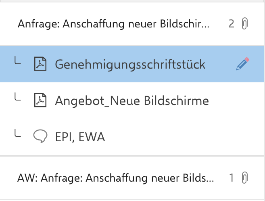Image resolution: width=265 pixels, height=201 pixels.
Task: Click the tree branch marker before EPI, EWA
Action: (17, 135)
